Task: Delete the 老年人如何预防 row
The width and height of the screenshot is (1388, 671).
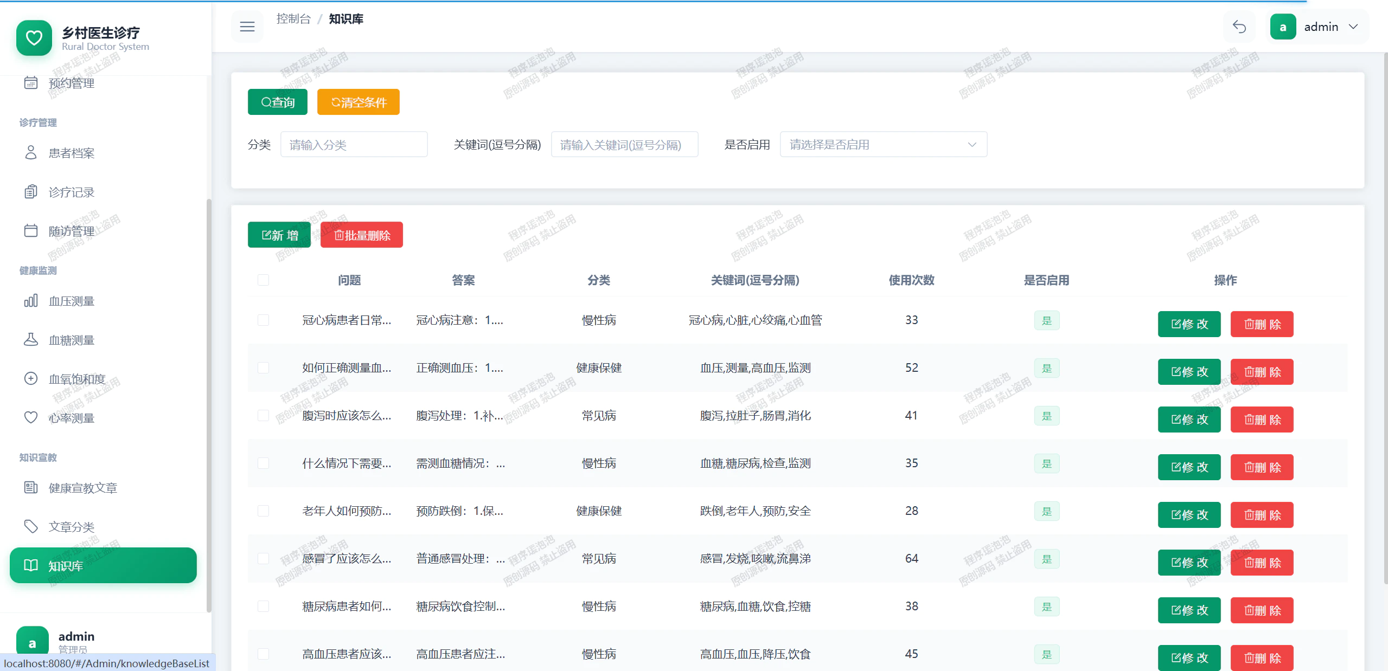Action: pyautogui.click(x=1262, y=515)
